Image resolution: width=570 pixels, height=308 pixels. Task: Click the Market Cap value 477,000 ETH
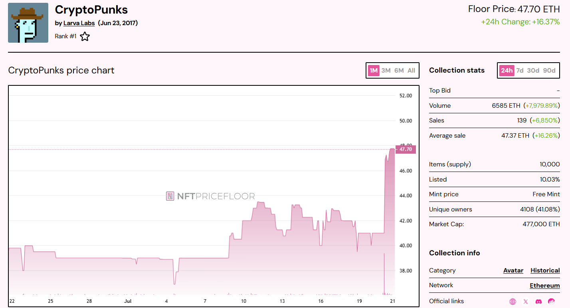pyautogui.click(x=541, y=224)
